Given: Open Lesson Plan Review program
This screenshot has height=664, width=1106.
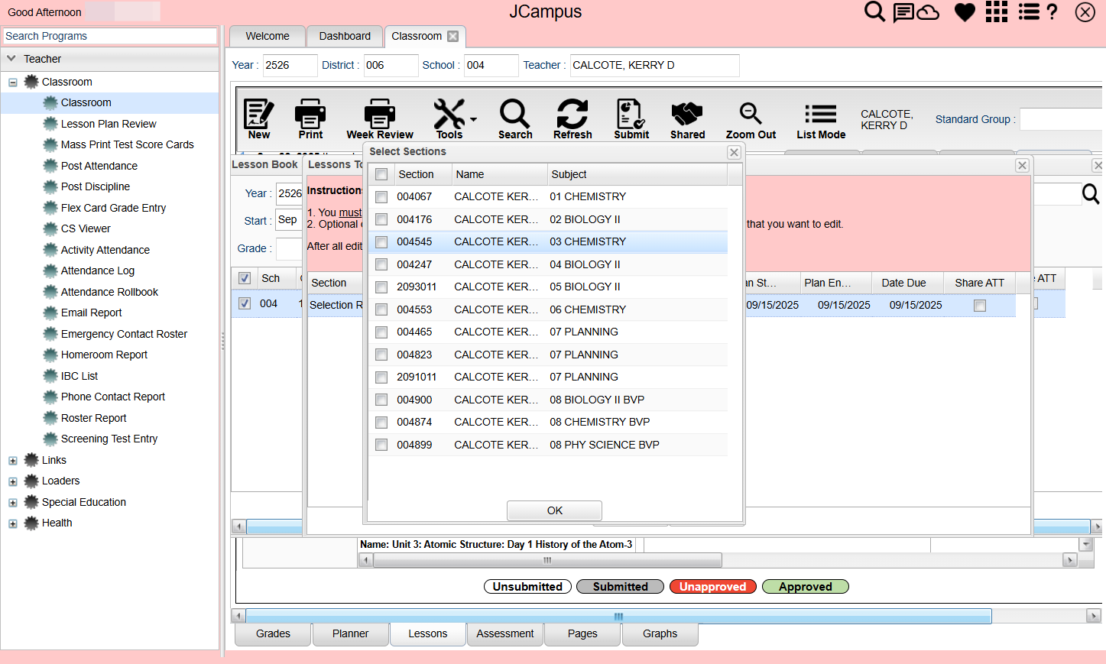Looking at the screenshot, I should point(109,124).
